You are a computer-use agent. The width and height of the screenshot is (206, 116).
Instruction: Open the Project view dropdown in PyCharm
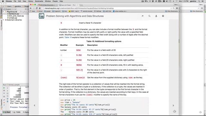9,9
